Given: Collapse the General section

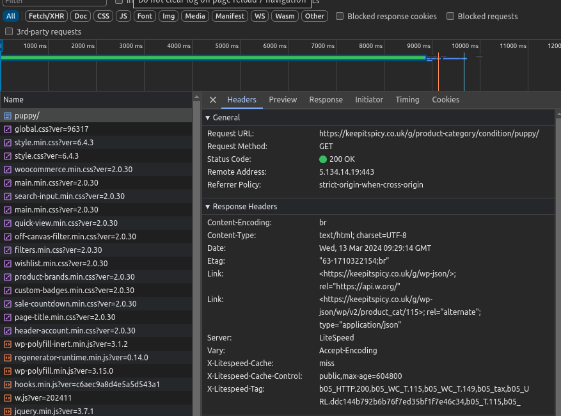Looking at the screenshot, I should [207, 118].
